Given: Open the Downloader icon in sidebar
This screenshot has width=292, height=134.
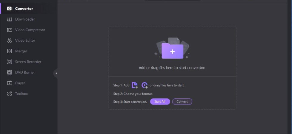Looking at the screenshot, I should point(10,19).
